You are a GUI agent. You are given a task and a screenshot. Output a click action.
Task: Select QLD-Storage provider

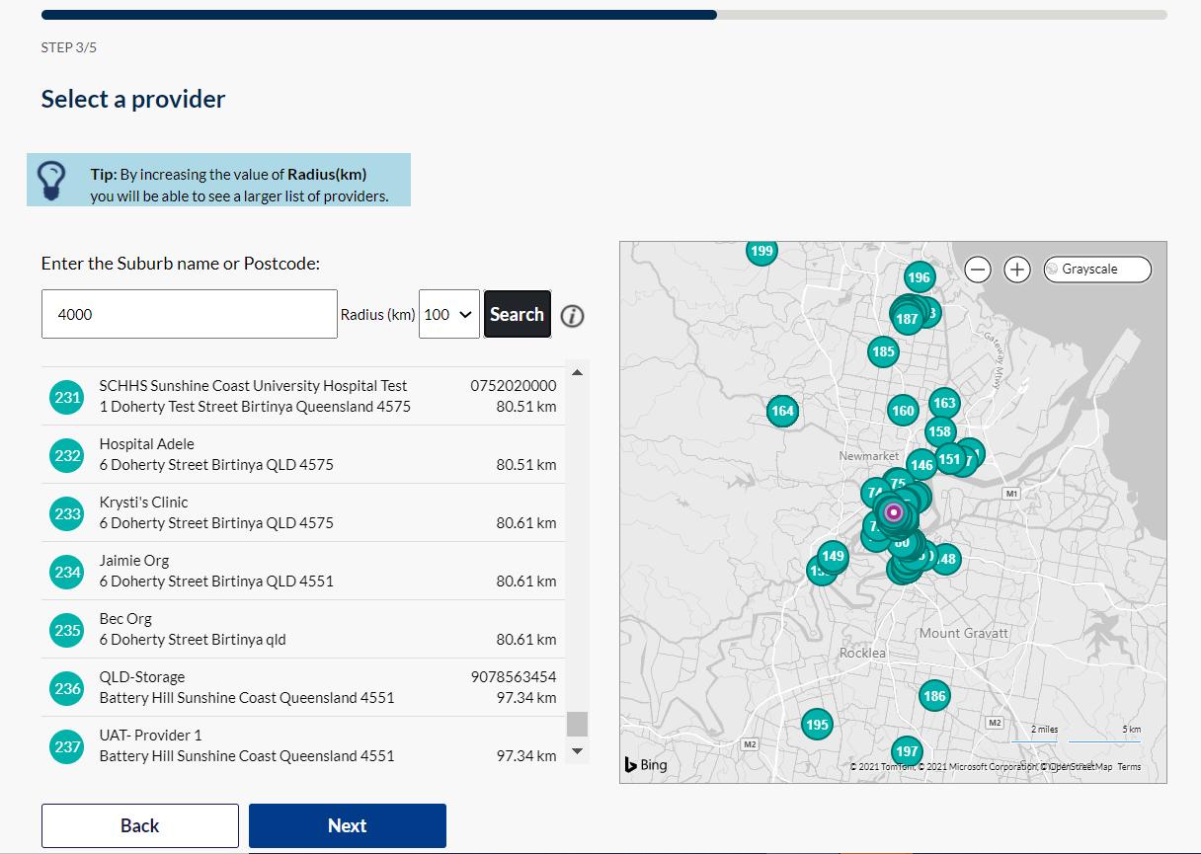[x=303, y=687]
